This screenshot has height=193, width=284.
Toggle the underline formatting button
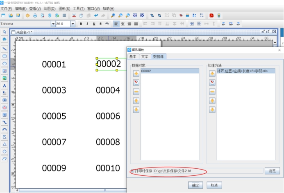pos(94,24)
